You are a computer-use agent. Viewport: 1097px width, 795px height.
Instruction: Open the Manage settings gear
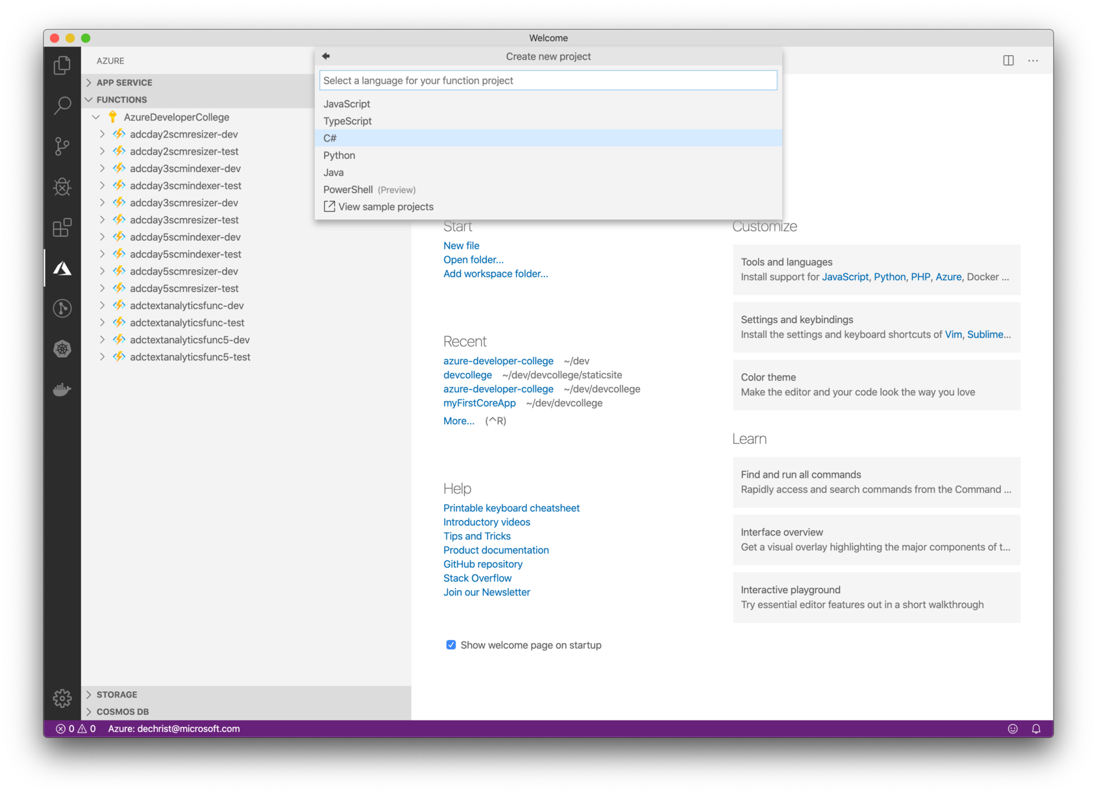[62, 698]
